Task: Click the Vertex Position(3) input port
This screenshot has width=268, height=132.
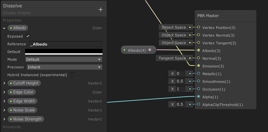Action: point(199,27)
